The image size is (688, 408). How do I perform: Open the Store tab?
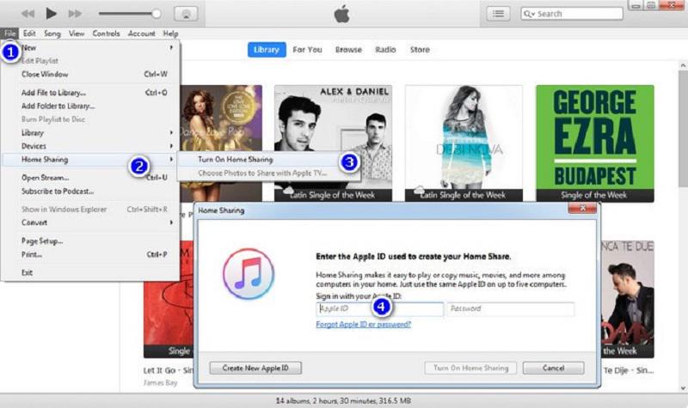(x=419, y=50)
